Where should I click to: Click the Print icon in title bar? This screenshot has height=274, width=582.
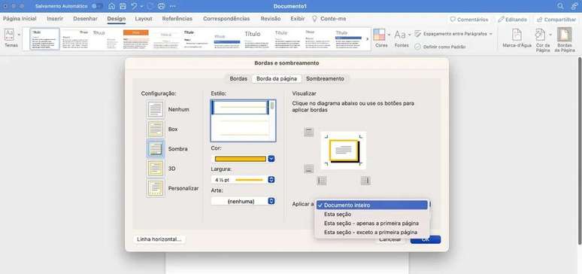coord(162,6)
